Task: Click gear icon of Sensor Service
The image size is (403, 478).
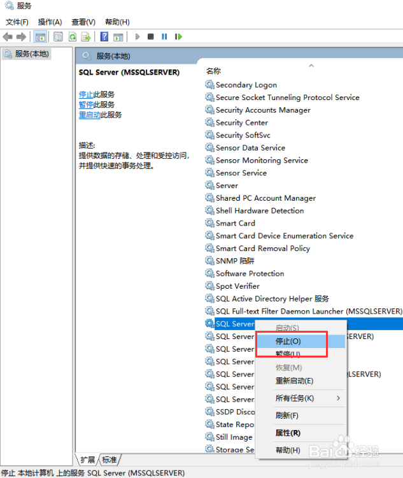Action: [x=209, y=173]
